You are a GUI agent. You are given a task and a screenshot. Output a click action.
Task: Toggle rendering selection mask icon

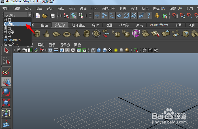[x=141, y=16]
